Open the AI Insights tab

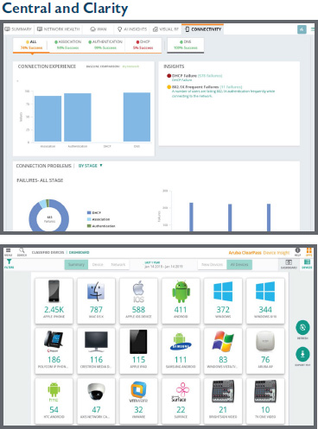pyautogui.click(x=132, y=29)
